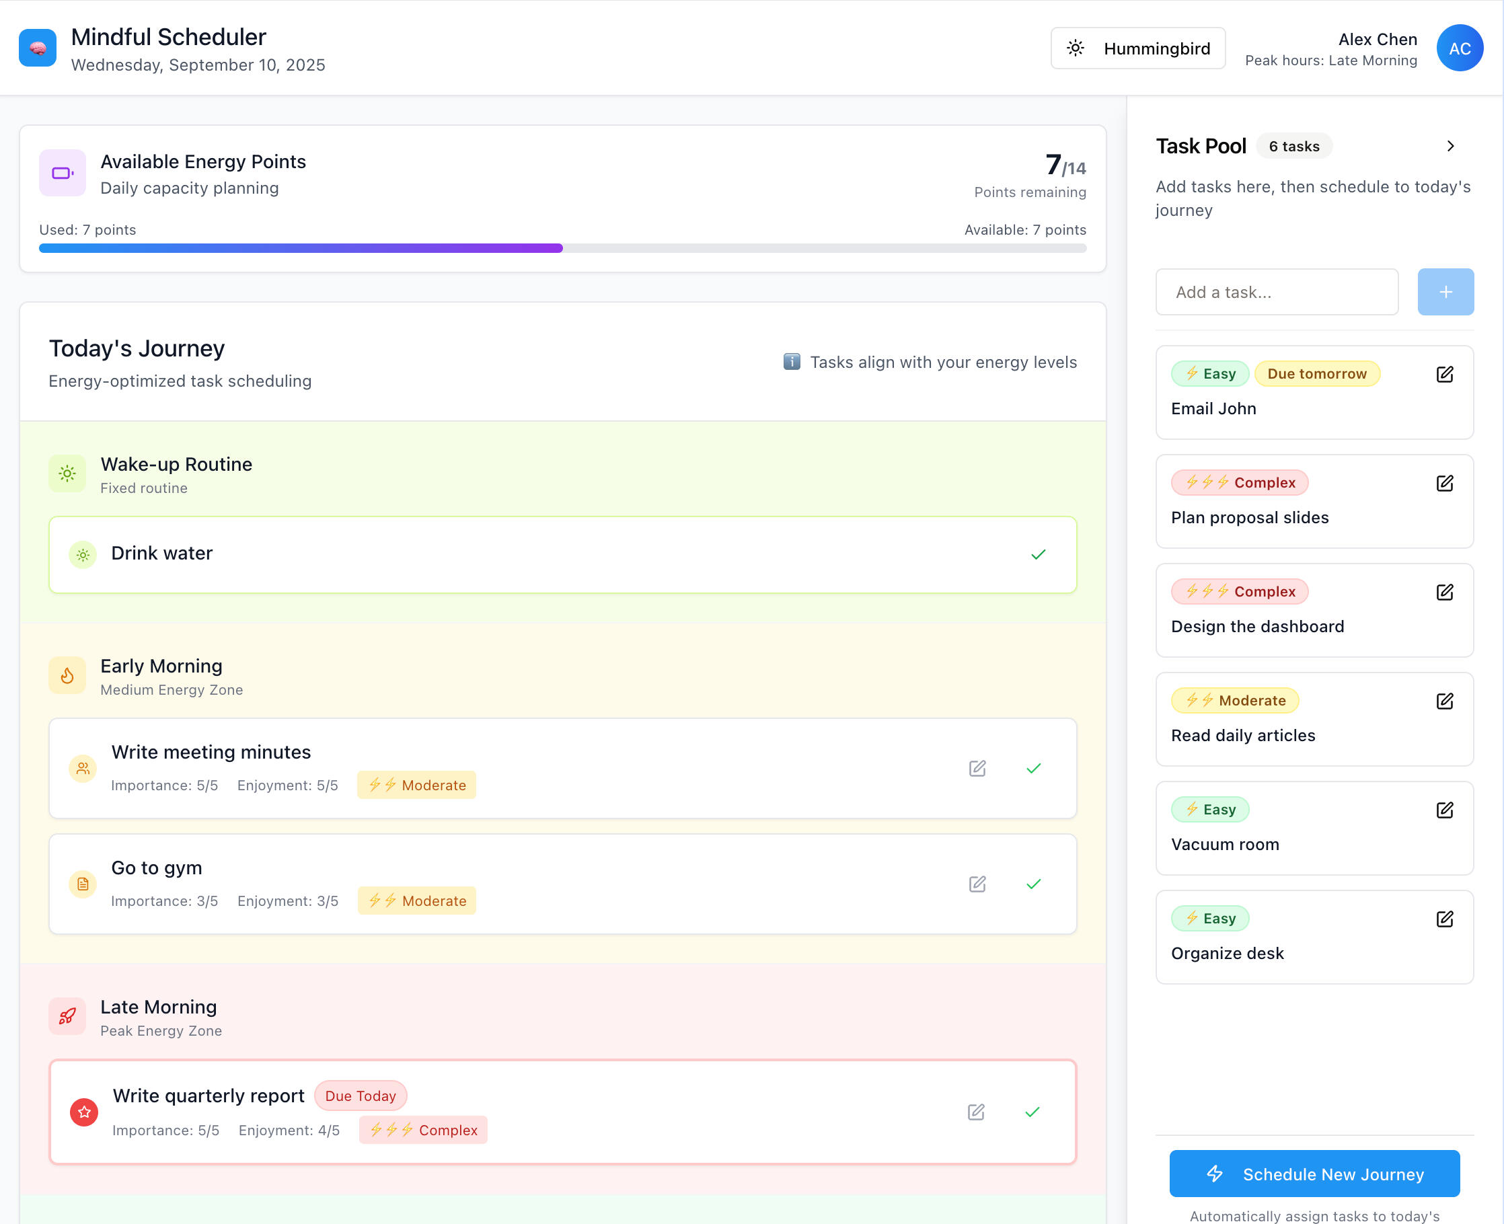Click the brain app logo icon
1504x1224 pixels.
[38, 48]
